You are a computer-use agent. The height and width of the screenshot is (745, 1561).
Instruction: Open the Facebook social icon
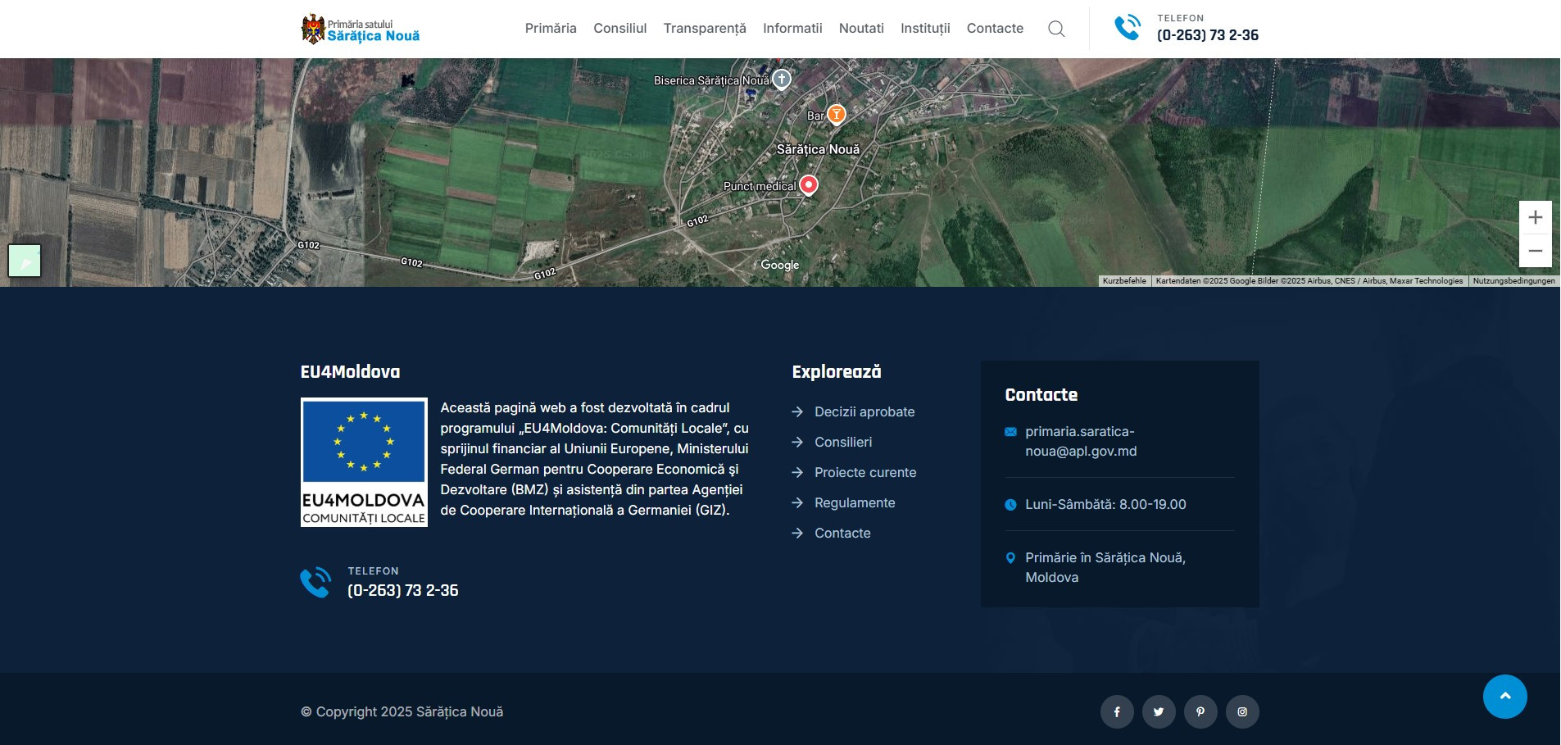coord(1117,711)
